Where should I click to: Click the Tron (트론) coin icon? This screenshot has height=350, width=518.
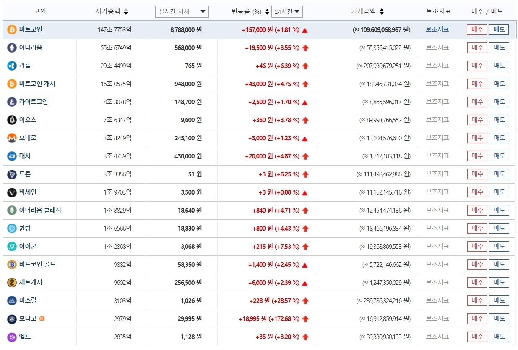coord(12,174)
